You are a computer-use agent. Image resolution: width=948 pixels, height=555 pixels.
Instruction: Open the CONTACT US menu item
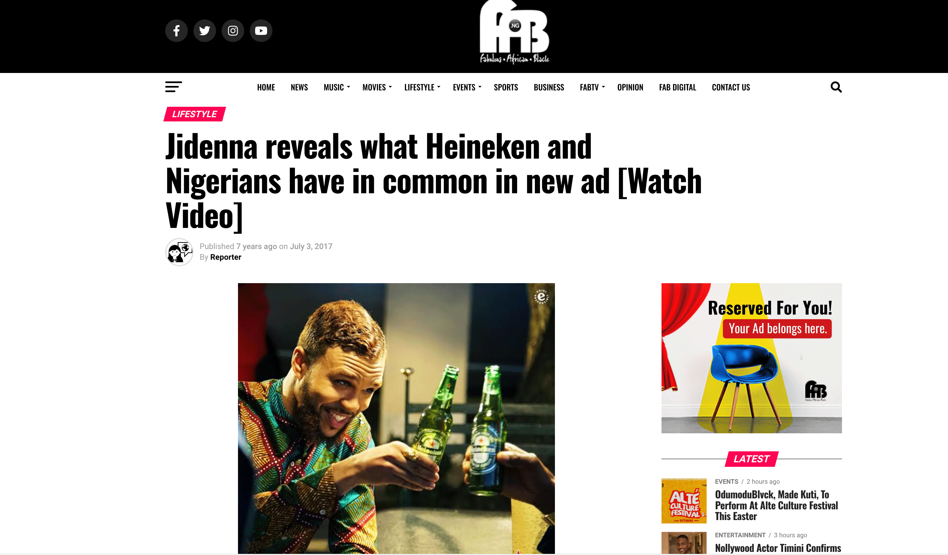pyautogui.click(x=731, y=87)
